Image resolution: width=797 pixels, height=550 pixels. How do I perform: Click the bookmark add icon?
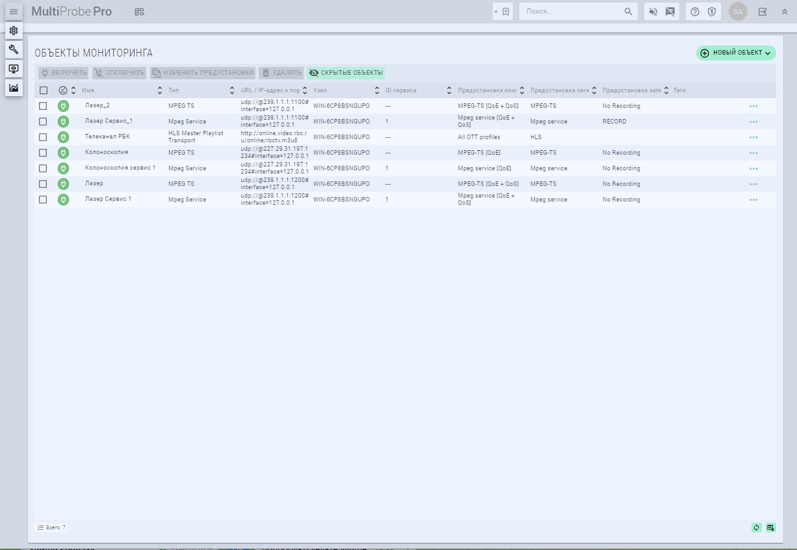click(506, 12)
